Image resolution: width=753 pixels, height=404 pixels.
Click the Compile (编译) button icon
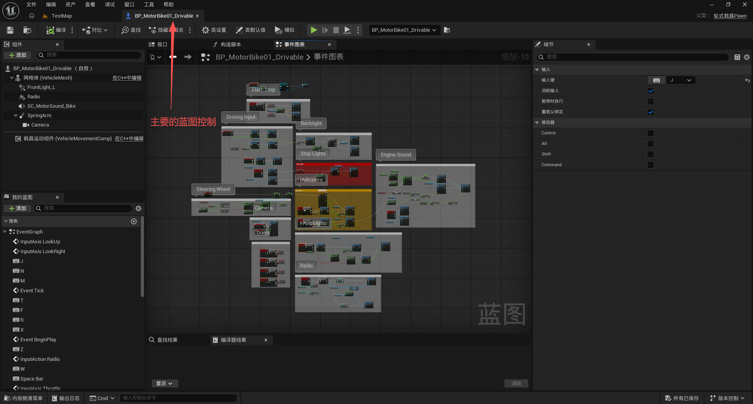tap(50, 30)
